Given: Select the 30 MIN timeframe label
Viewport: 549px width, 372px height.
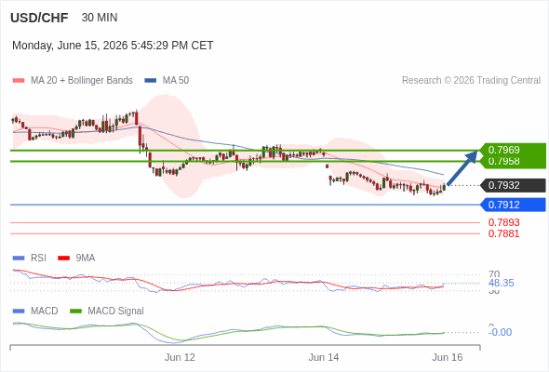Looking at the screenshot, I should (100, 18).
